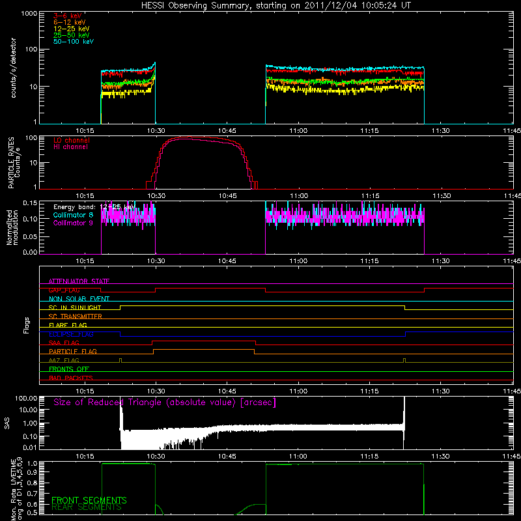Select the 'NON_SOLAR_EVENT' flag label
The width and height of the screenshot is (521, 521).
tap(79, 299)
